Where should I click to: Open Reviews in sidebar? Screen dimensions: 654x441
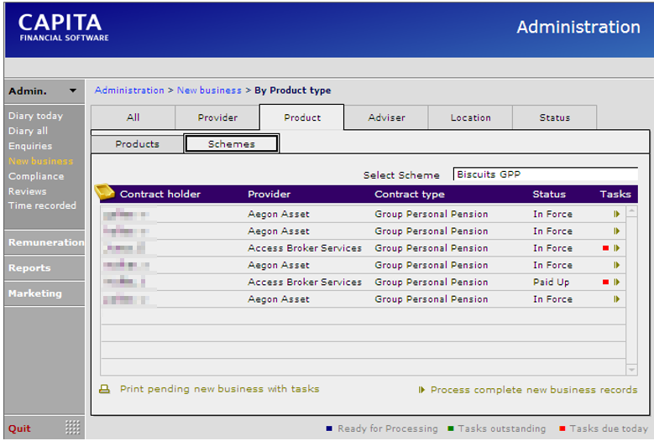tap(27, 191)
